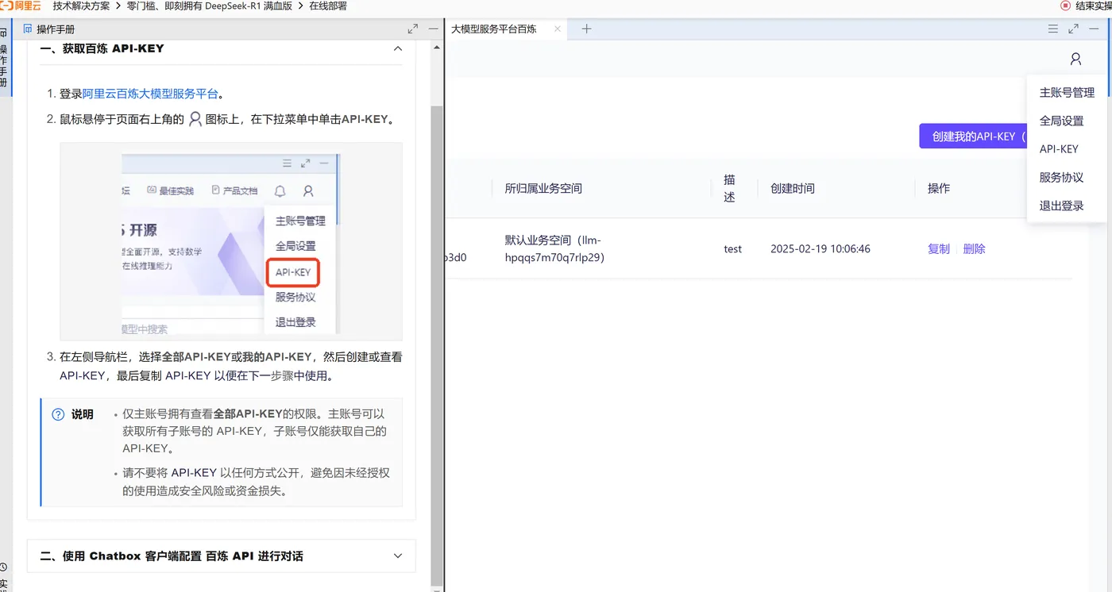The image size is (1112, 592).
Task: Close the 大模型服务平台百炼 tab
Action: tap(558, 29)
